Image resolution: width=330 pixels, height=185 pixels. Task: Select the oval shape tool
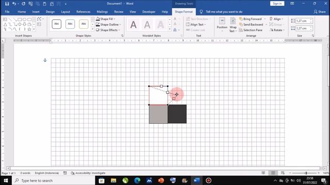[x=24, y=20]
